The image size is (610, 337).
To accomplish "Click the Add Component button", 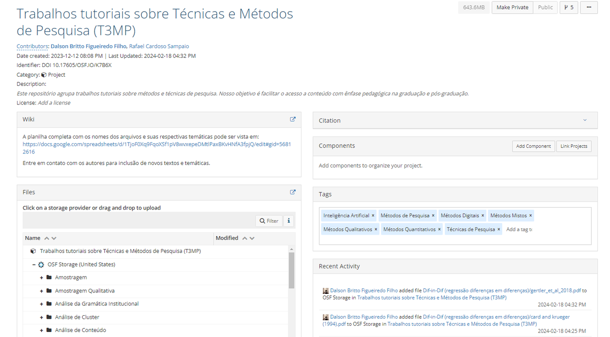I will 533,146.
